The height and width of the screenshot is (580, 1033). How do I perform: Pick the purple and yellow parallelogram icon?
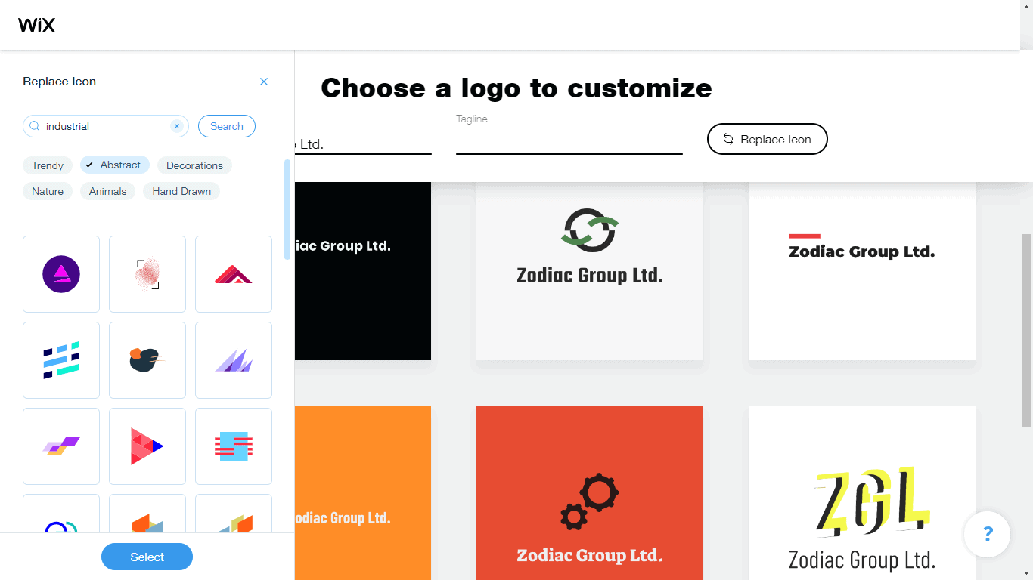61,446
